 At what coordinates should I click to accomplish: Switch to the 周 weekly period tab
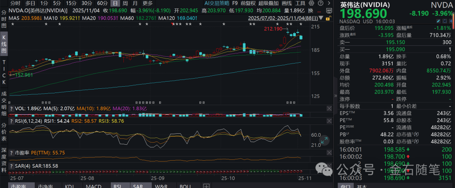coord(125,3)
